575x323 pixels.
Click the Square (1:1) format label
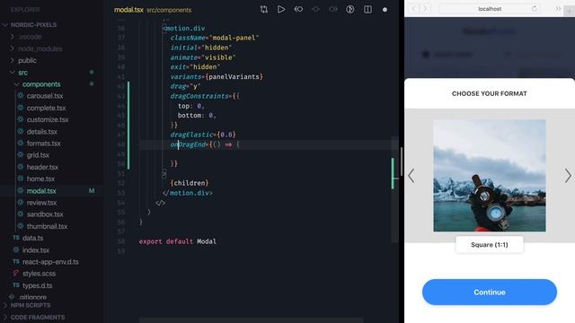pyautogui.click(x=489, y=245)
